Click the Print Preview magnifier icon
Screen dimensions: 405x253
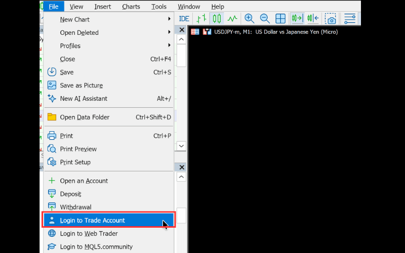tap(52, 149)
